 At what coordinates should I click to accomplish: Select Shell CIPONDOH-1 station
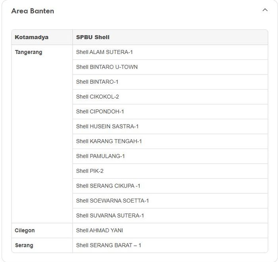pyautogui.click(x=100, y=111)
